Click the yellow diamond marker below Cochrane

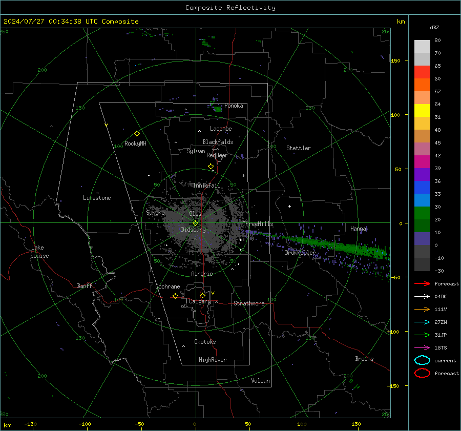175,296
